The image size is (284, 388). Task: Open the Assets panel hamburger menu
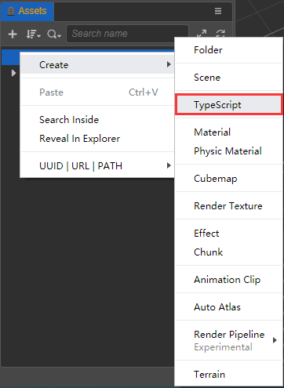[x=218, y=11]
